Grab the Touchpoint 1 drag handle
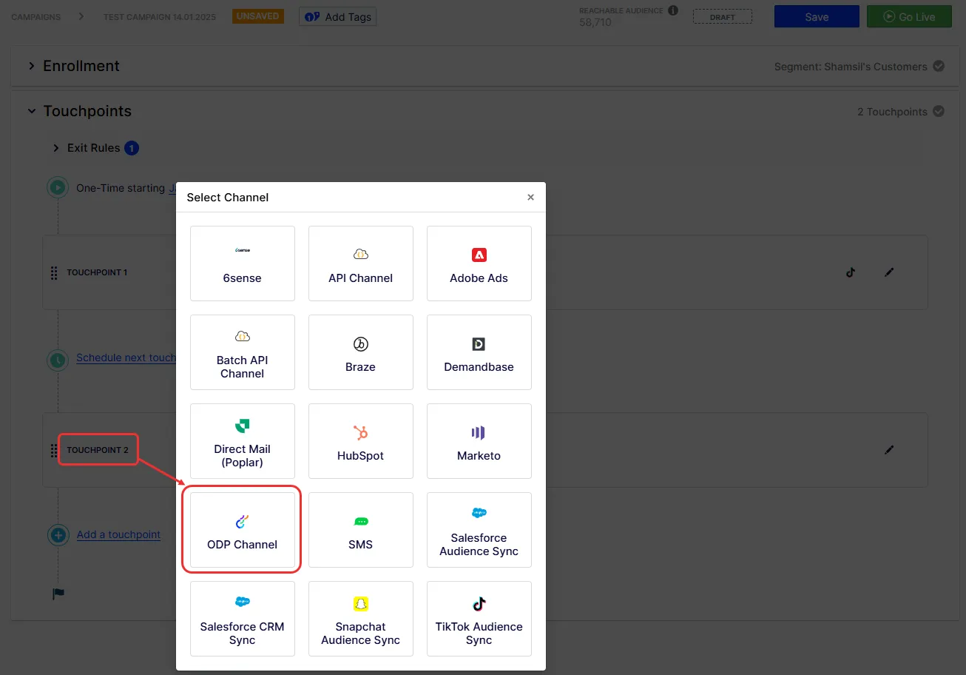Screen dimensions: 966x675 point(54,273)
